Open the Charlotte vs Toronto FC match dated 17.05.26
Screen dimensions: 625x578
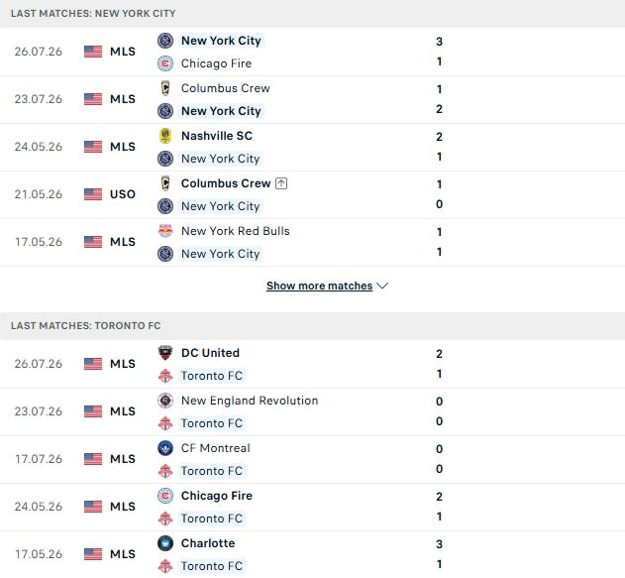pyautogui.click(x=313, y=554)
